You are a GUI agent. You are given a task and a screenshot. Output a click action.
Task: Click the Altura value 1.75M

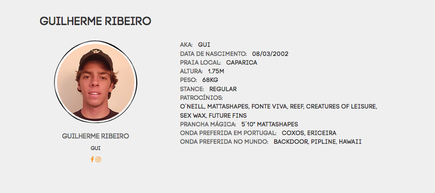coord(216,71)
